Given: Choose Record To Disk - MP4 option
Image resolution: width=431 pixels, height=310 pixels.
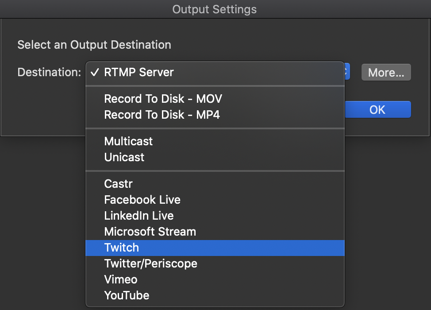Looking at the screenshot, I should [x=163, y=115].
